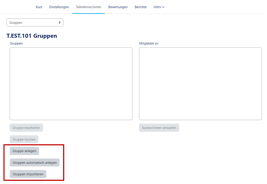Create a group with Gruppe anlegen
This screenshot has width=267, height=184.
coord(24,151)
